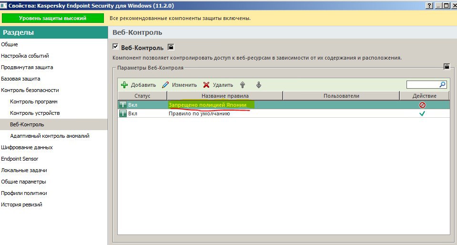Image resolution: width=457 pixels, height=245 pixels.
Task: Open Шифрование данных section
Action: click(x=27, y=147)
